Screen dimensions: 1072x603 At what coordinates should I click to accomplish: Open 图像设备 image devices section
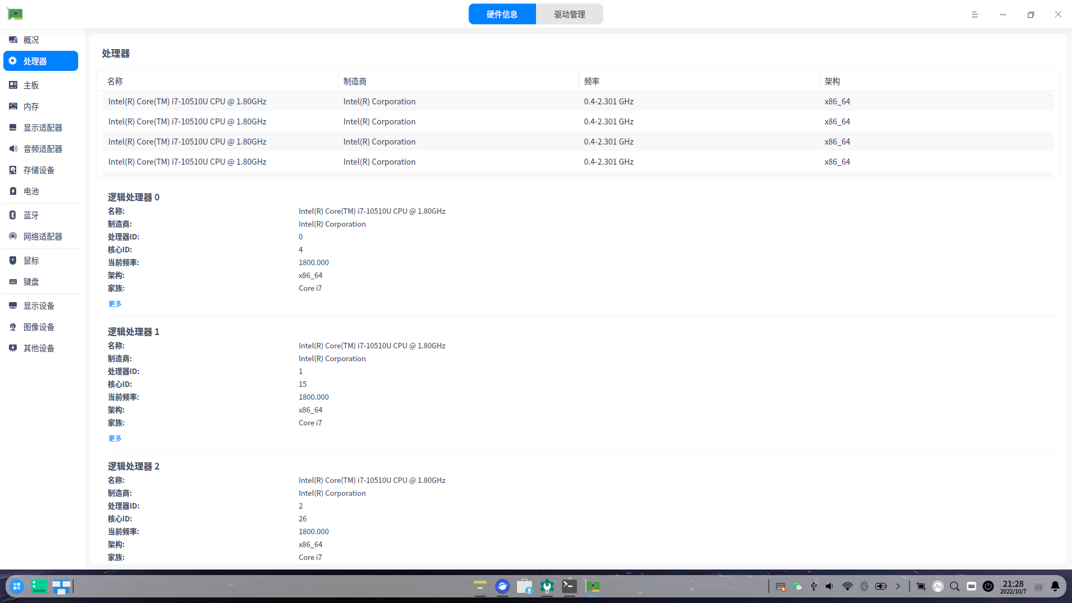pyautogui.click(x=40, y=327)
